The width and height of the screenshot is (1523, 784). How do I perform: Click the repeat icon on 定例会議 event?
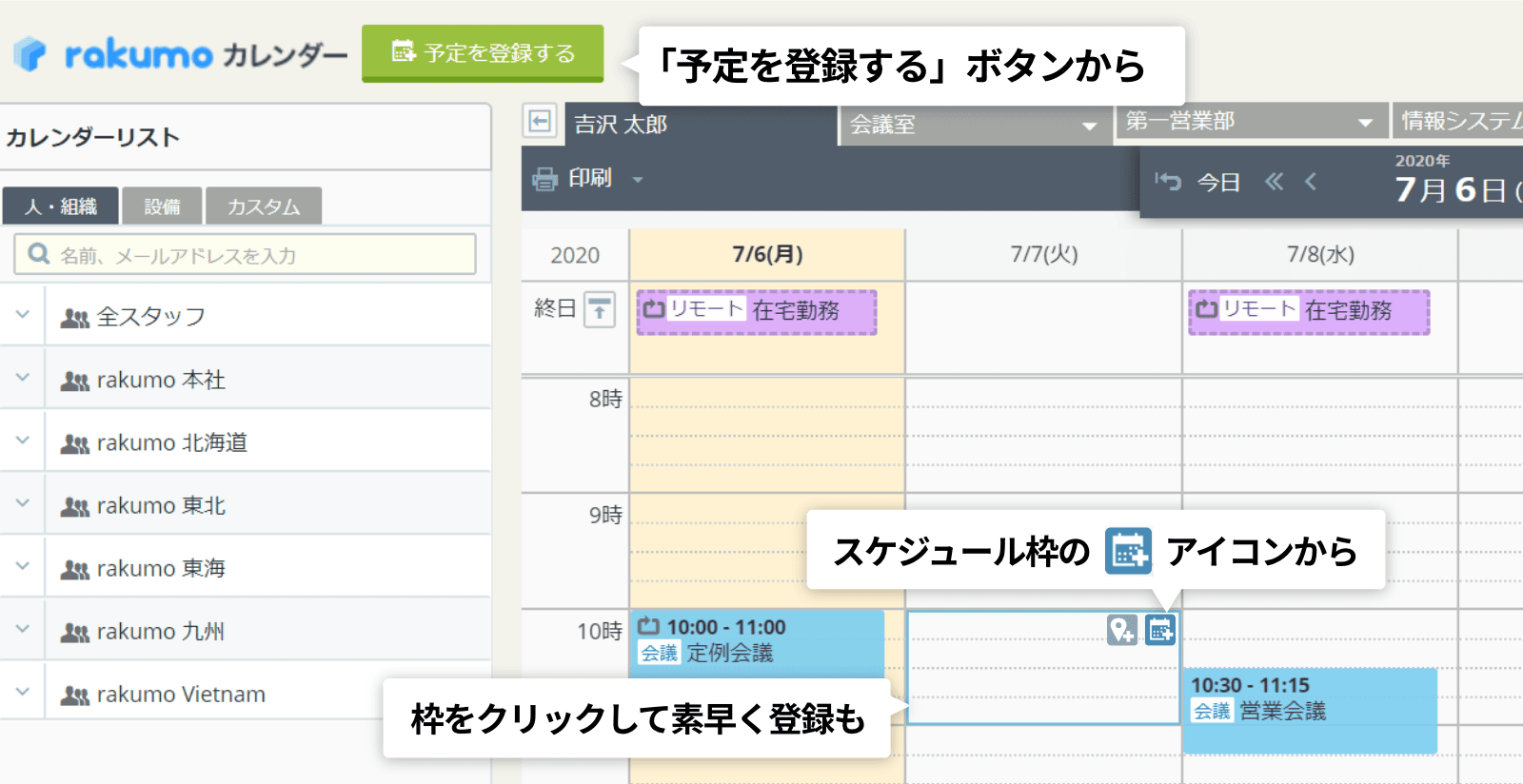coord(649,626)
